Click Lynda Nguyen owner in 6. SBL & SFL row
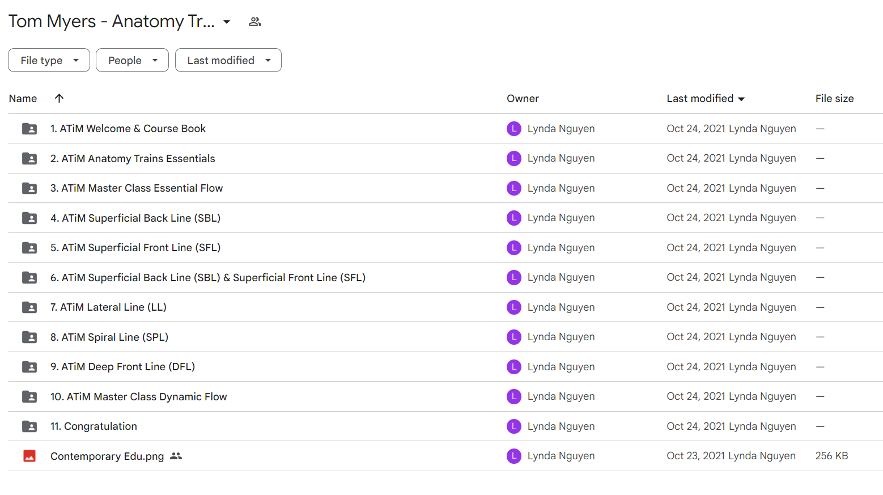The image size is (883, 495). pyautogui.click(x=561, y=277)
